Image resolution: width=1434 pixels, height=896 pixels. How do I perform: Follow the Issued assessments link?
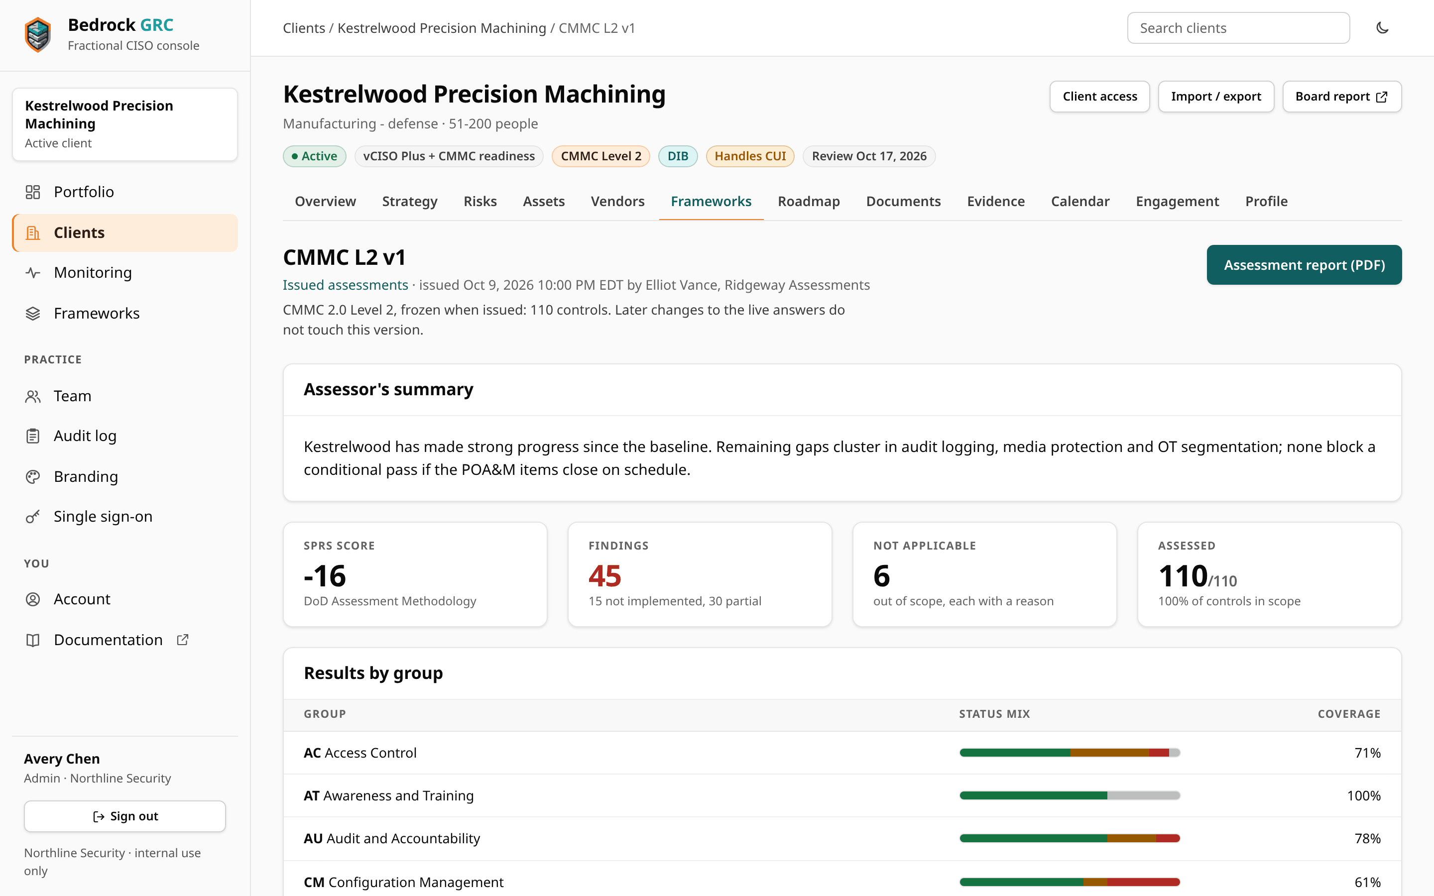[x=346, y=285]
